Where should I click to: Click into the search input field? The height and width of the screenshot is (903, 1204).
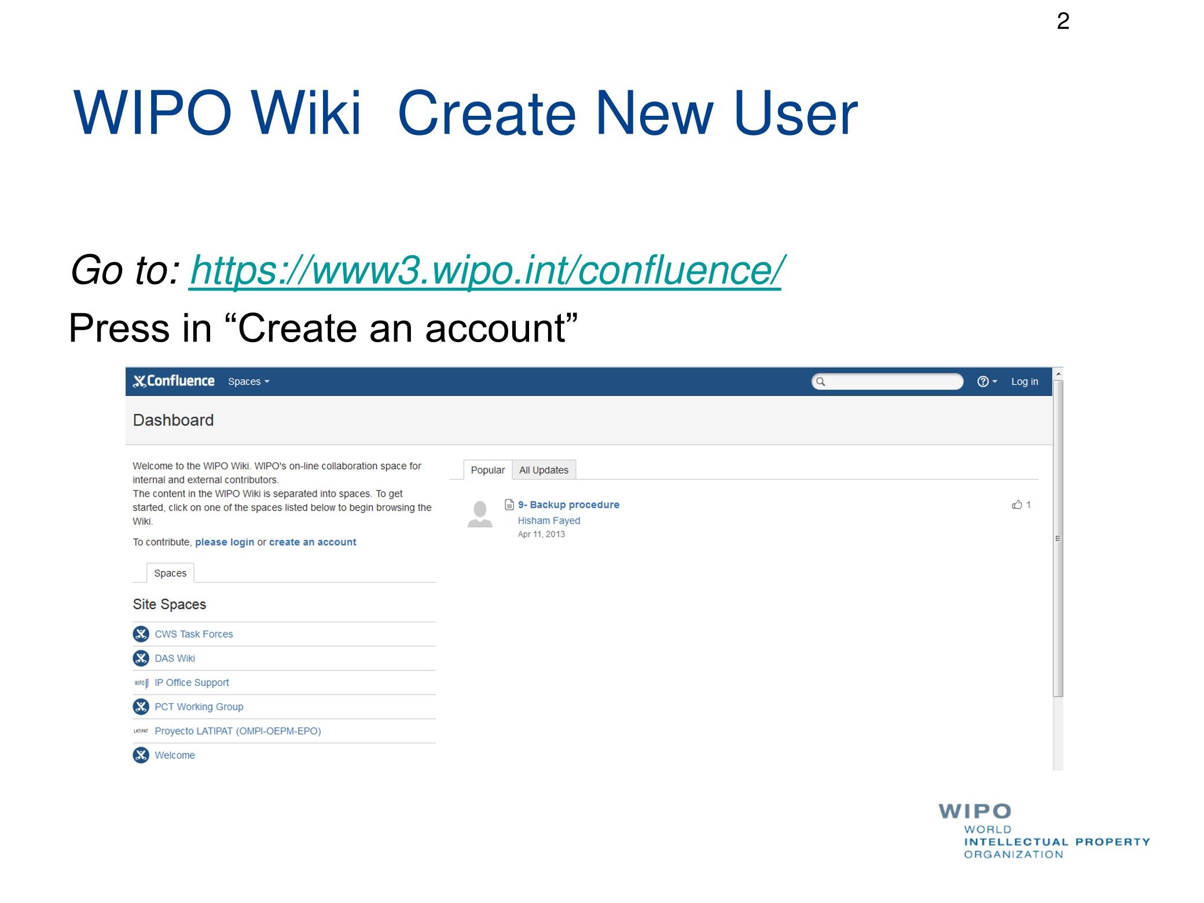893,381
